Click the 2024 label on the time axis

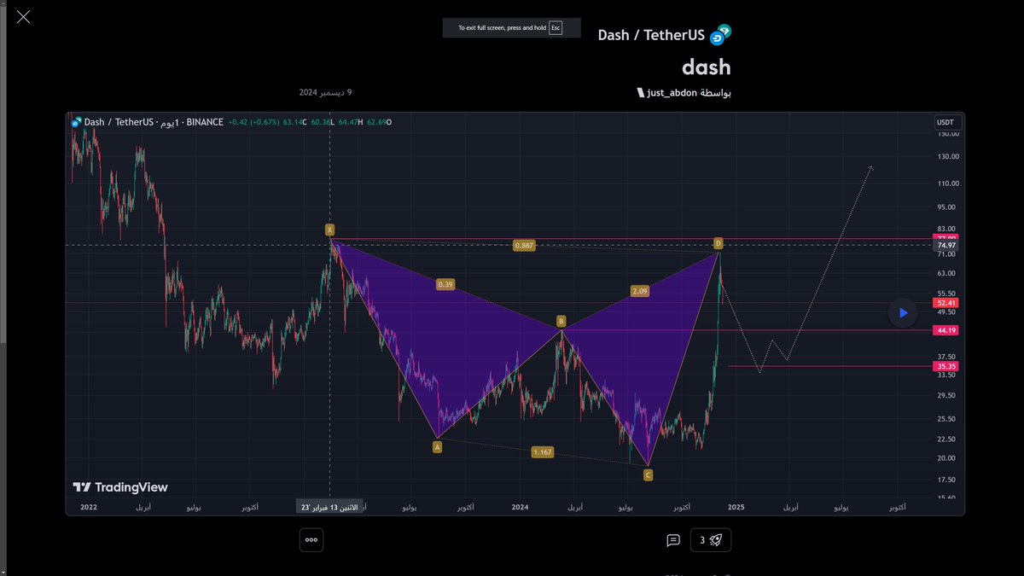coord(521,507)
